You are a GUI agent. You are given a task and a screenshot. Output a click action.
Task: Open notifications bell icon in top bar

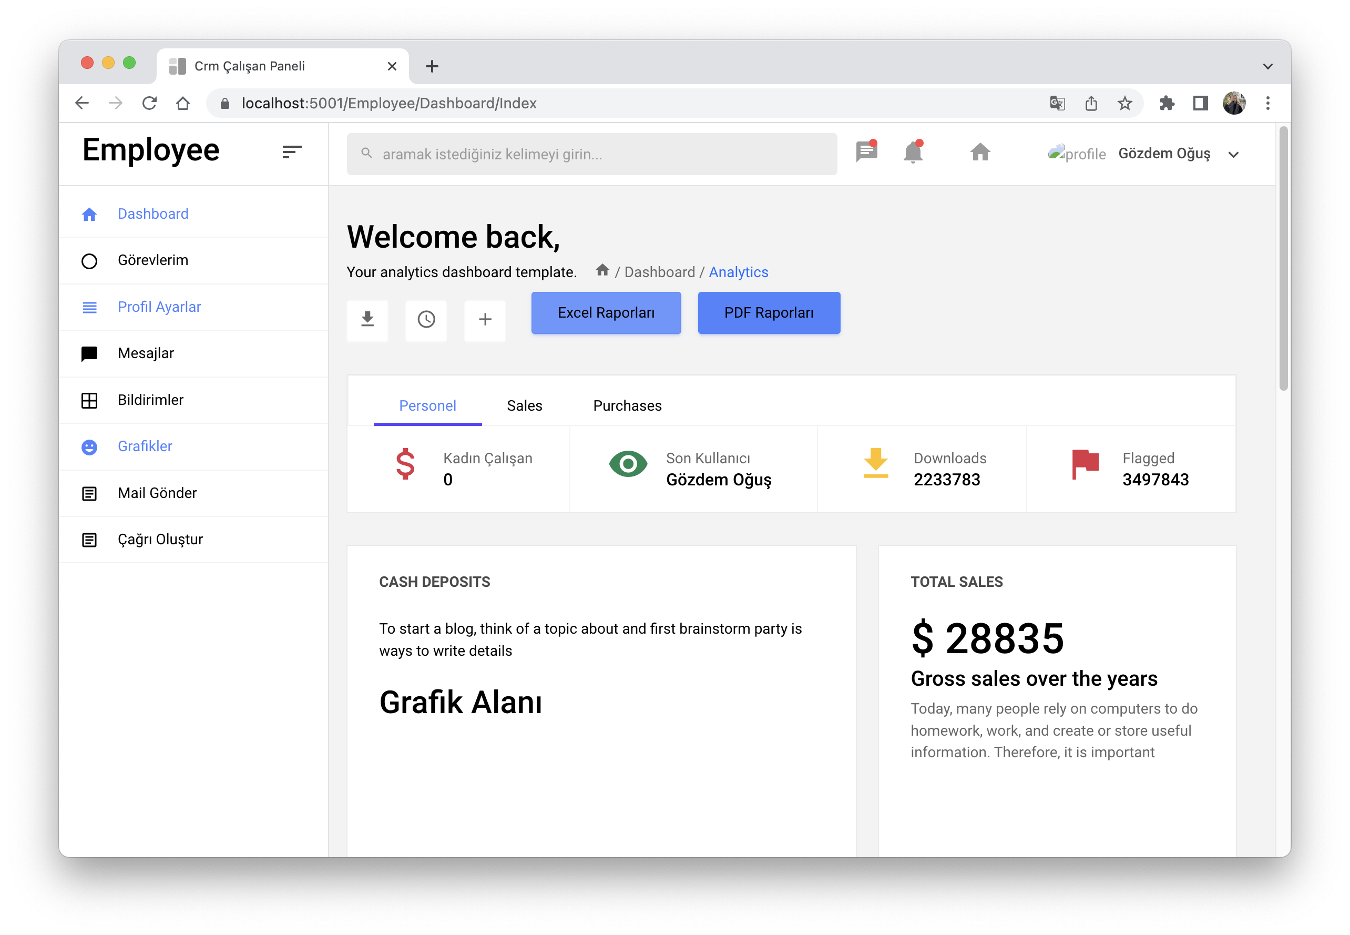[x=913, y=152]
